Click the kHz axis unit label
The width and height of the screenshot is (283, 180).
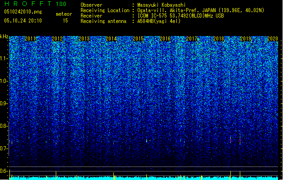click(4, 36)
